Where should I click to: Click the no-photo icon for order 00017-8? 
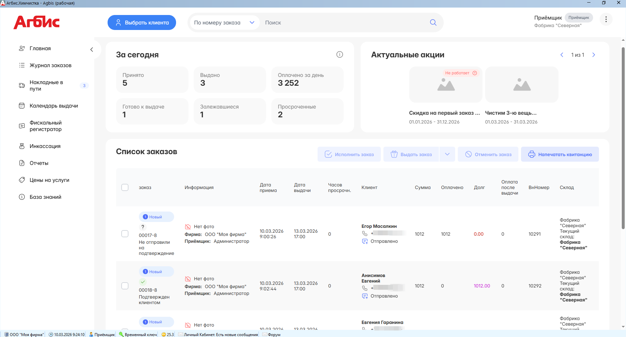coord(188,227)
